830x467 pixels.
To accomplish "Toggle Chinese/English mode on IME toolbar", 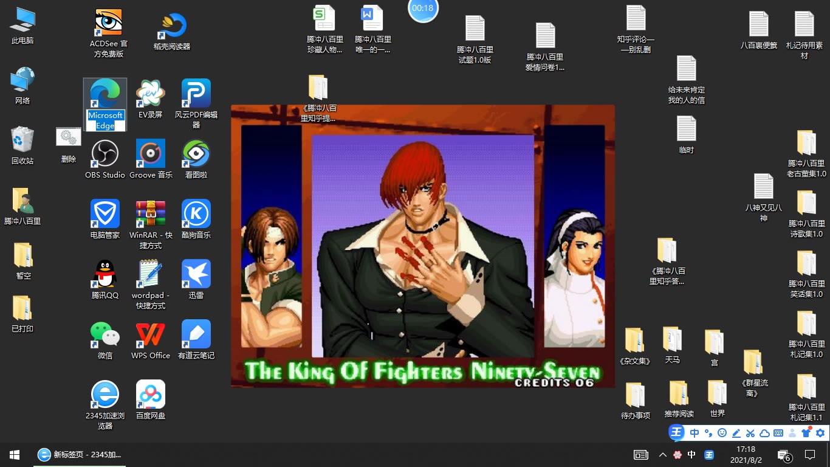I will click(x=695, y=433).
